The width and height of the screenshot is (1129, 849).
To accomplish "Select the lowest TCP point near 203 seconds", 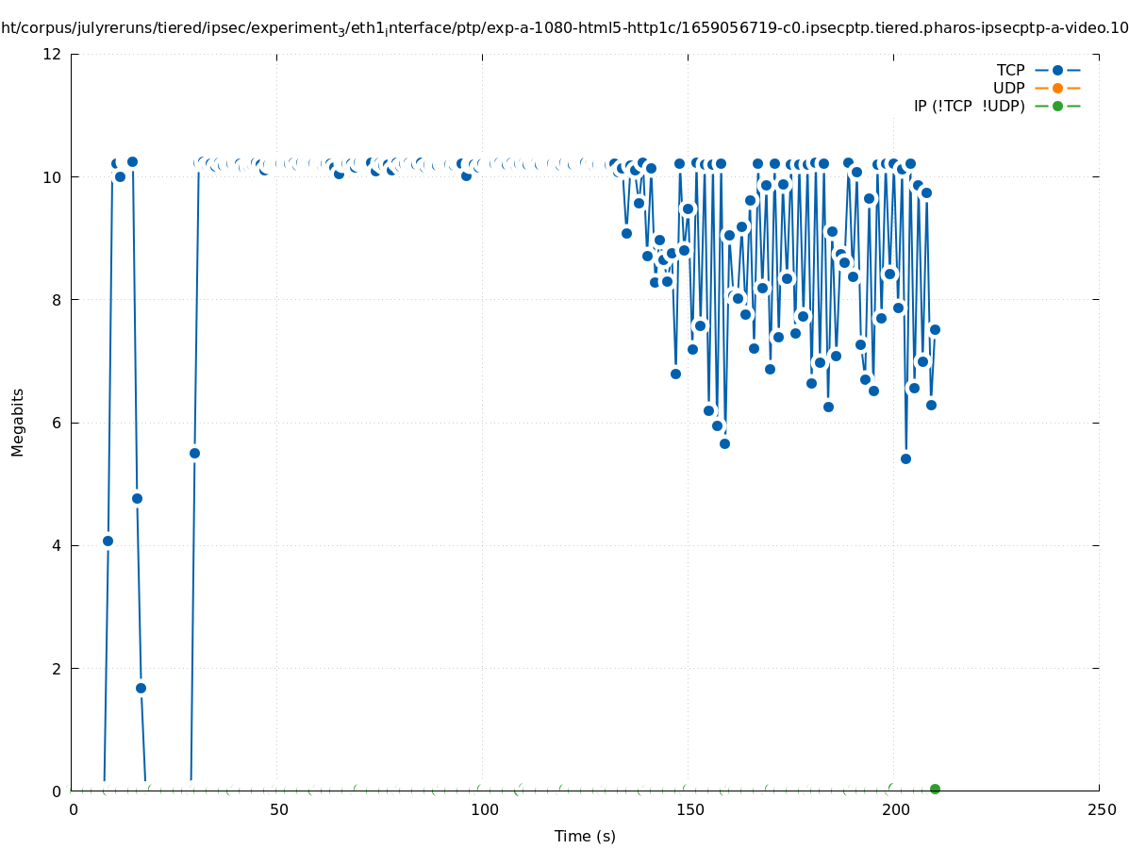I will 905,458.
